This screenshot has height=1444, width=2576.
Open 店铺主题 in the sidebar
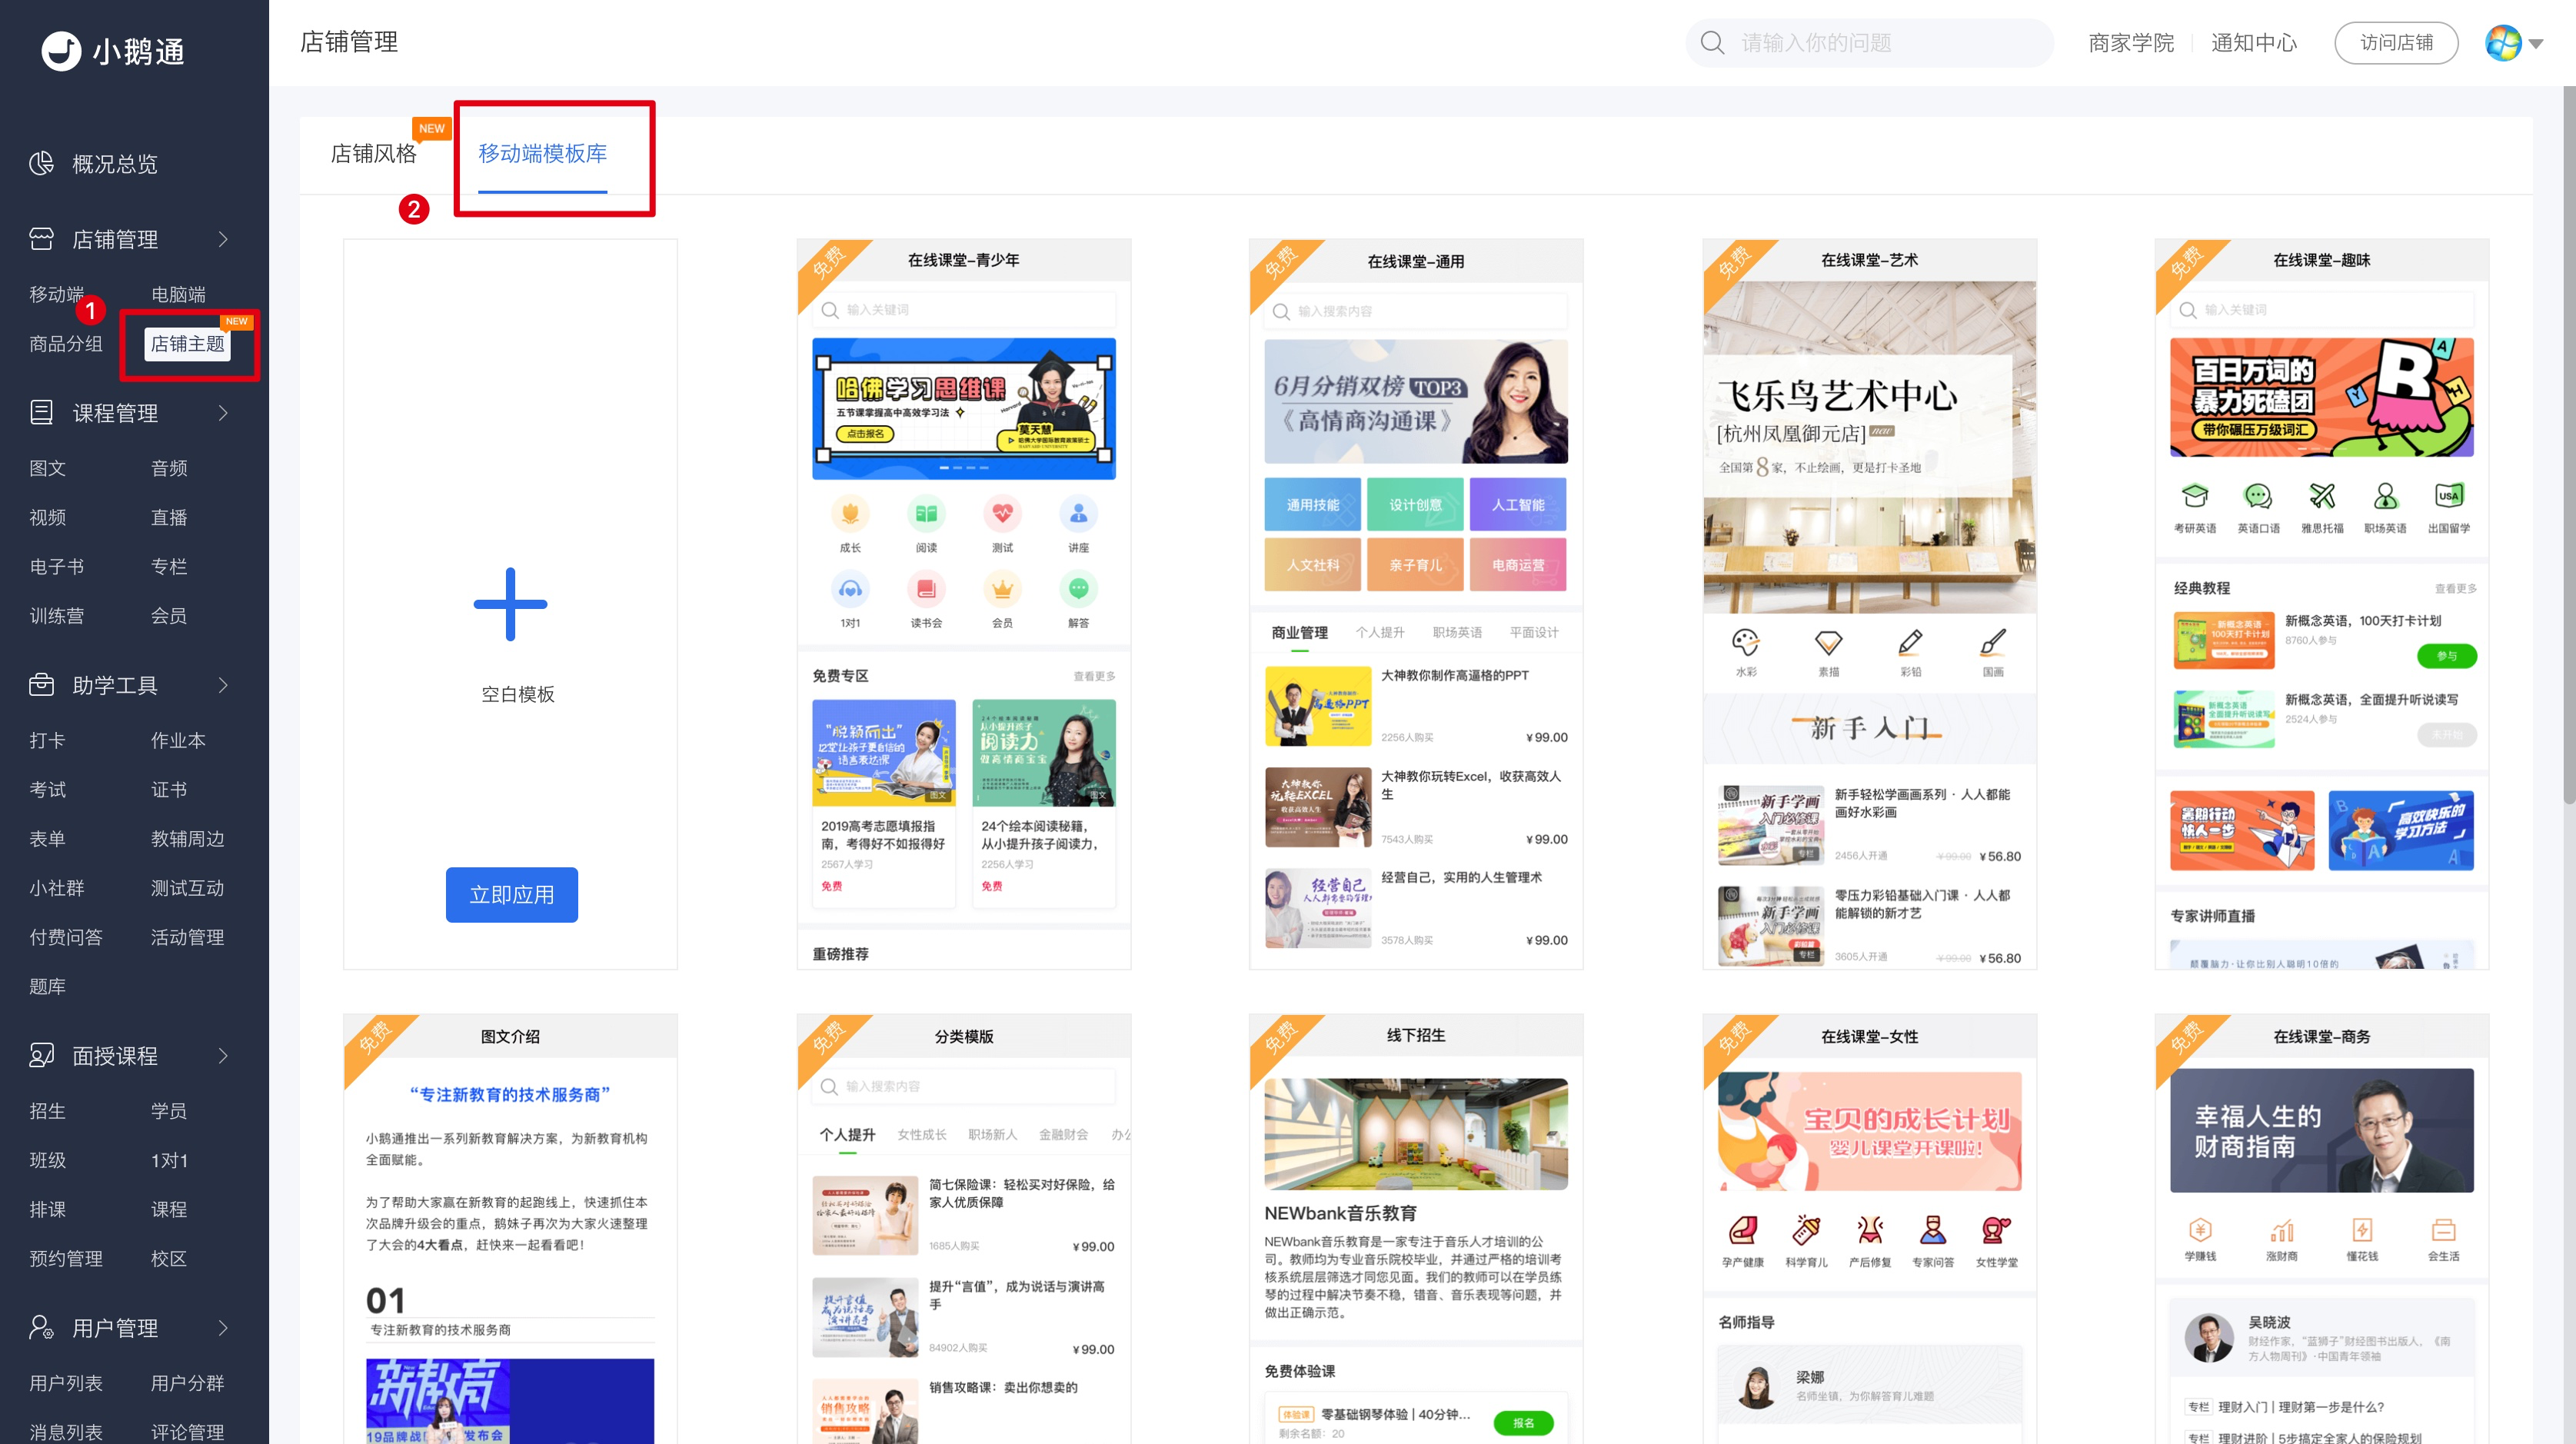pos(187,344)
